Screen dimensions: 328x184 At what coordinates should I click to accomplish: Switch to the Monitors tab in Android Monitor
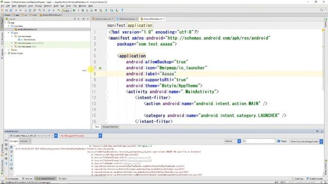[x=25, y=141]
